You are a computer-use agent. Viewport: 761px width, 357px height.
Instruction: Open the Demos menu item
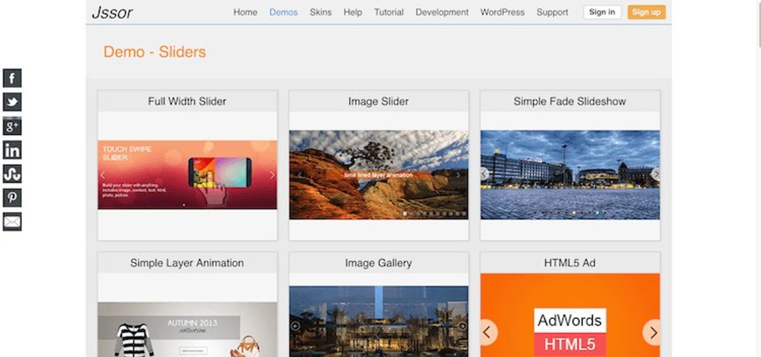[283, 12]
